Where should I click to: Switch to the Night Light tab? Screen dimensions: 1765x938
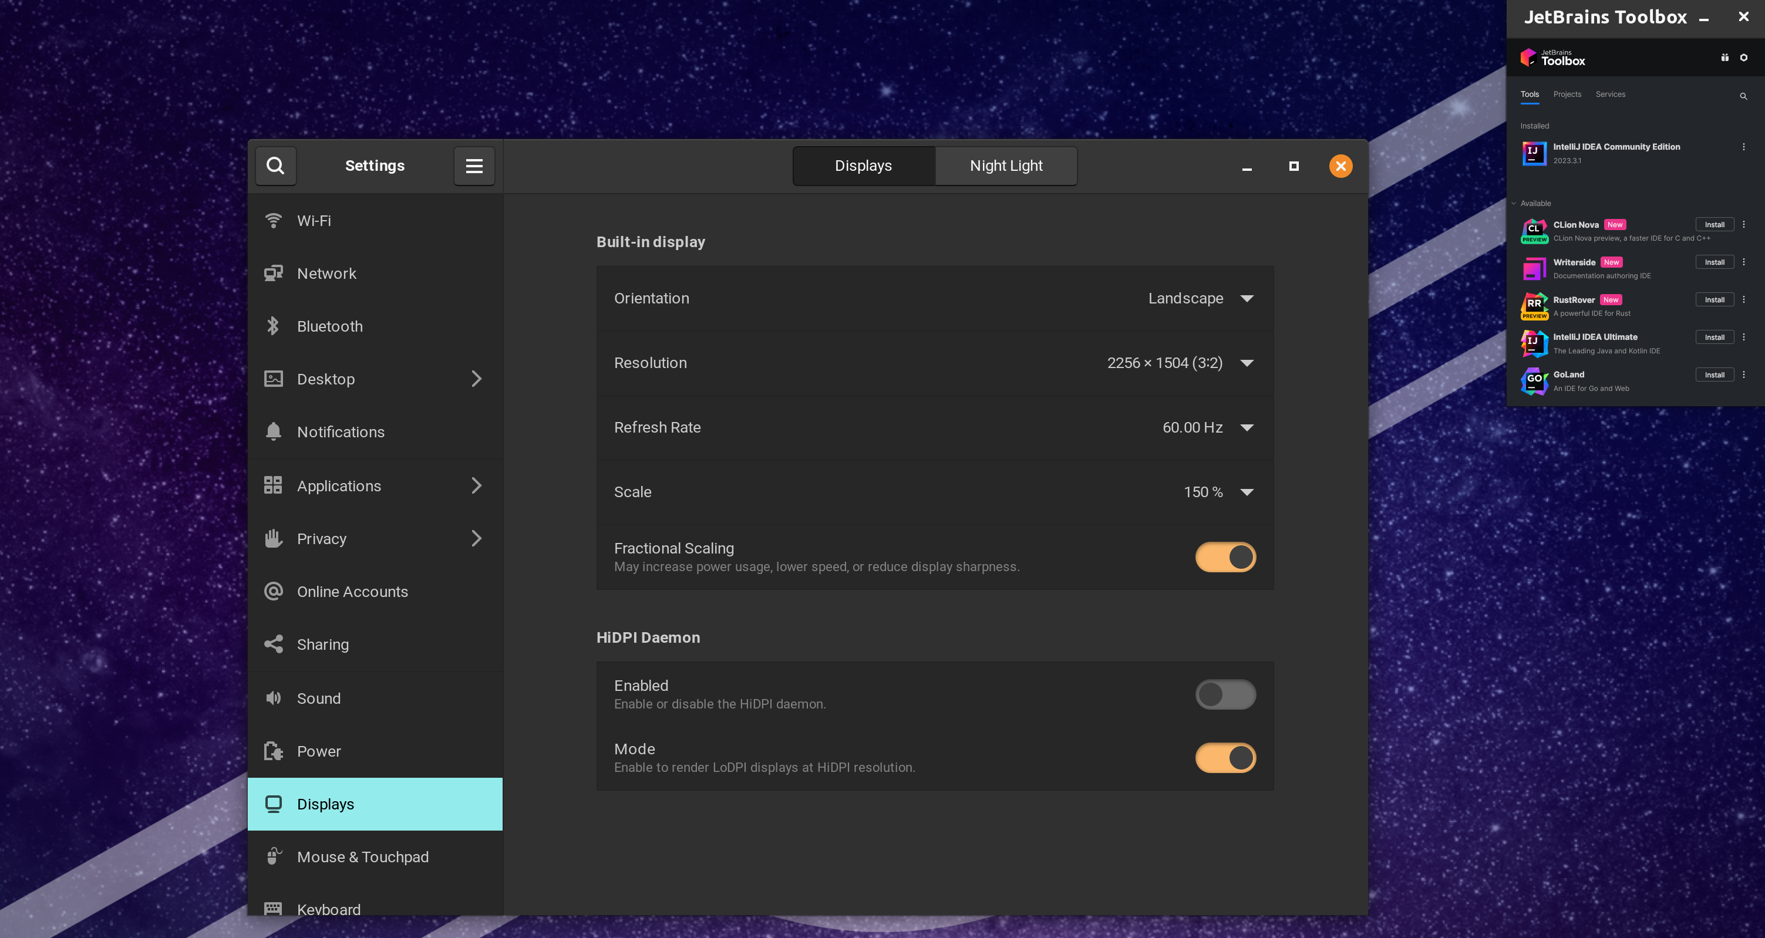(1006, 166)
